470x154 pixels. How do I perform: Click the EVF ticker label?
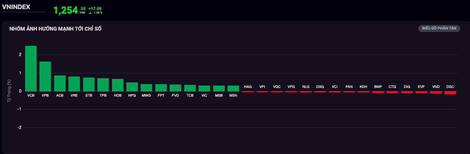pyautogui.click(x=421, y=87)
